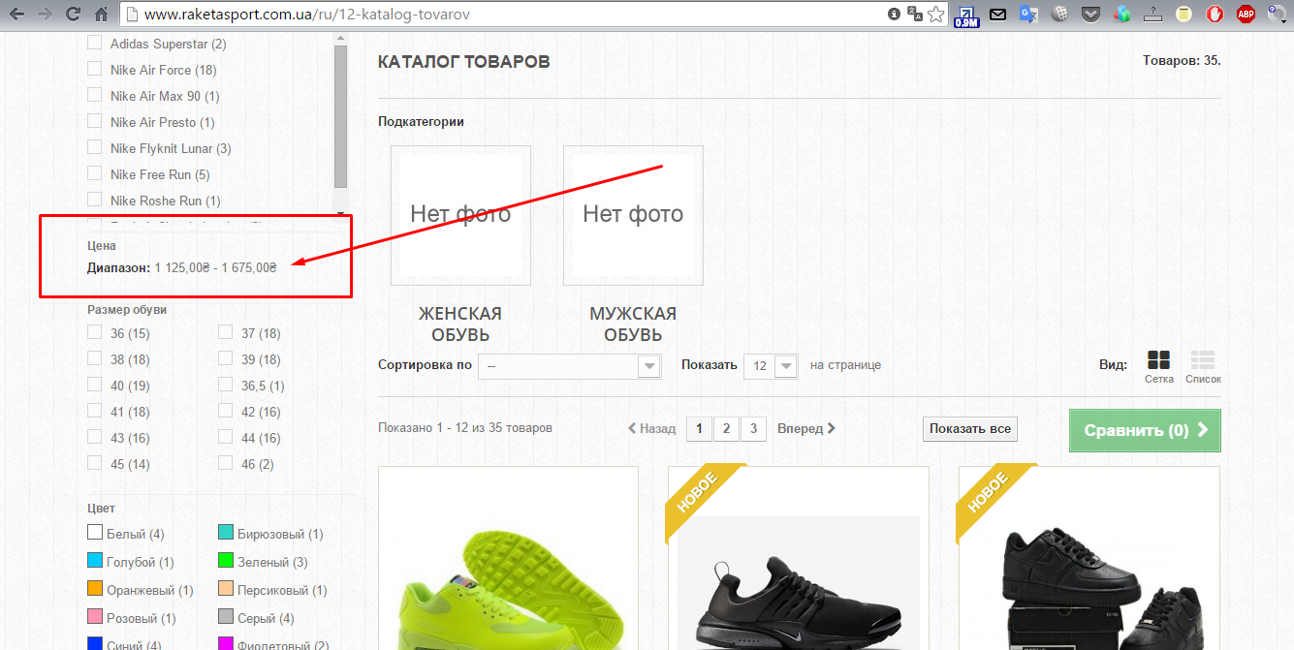Switch to grid view (Сетка) icon
The image size is (1294, 650).
[1158, 361]
